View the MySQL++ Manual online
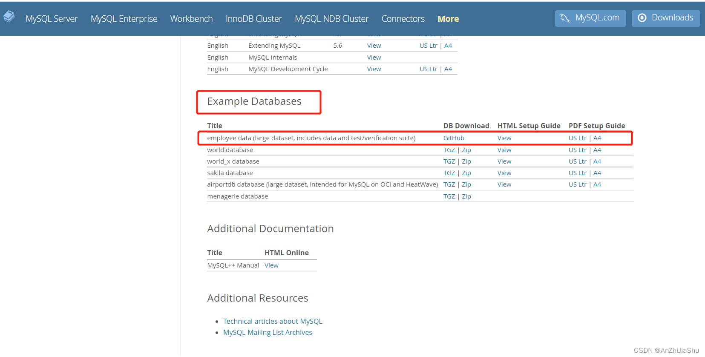705x357 pixels. 271,265
